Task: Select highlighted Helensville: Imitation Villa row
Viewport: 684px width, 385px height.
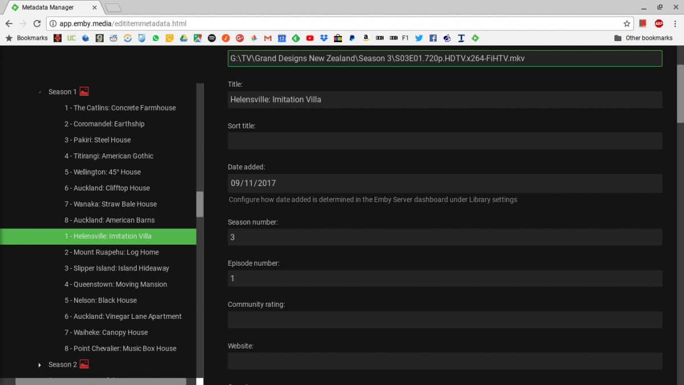Action: (x=98, y=236)
